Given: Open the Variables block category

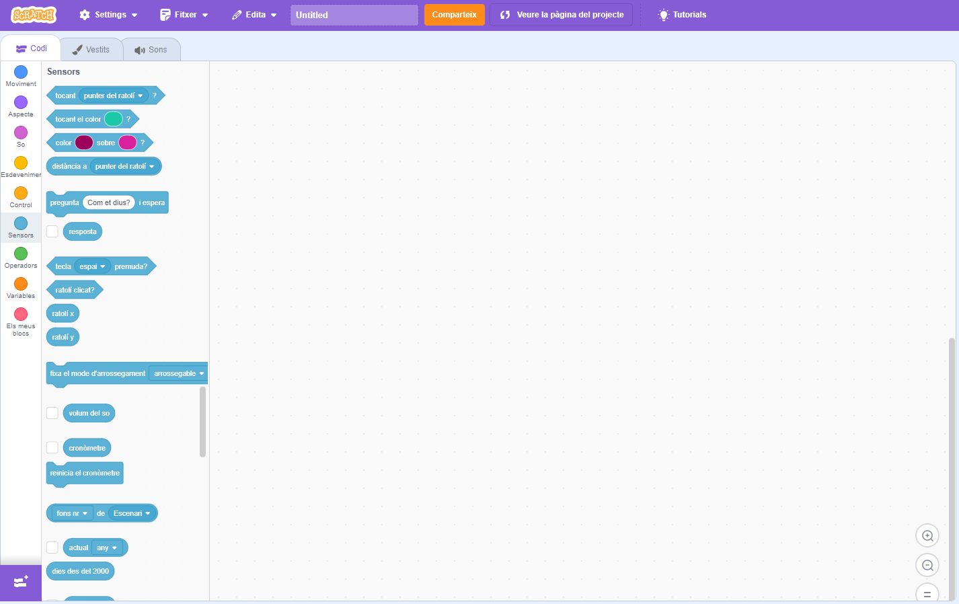Looking at the screenshot, I should tap(21, 284).
